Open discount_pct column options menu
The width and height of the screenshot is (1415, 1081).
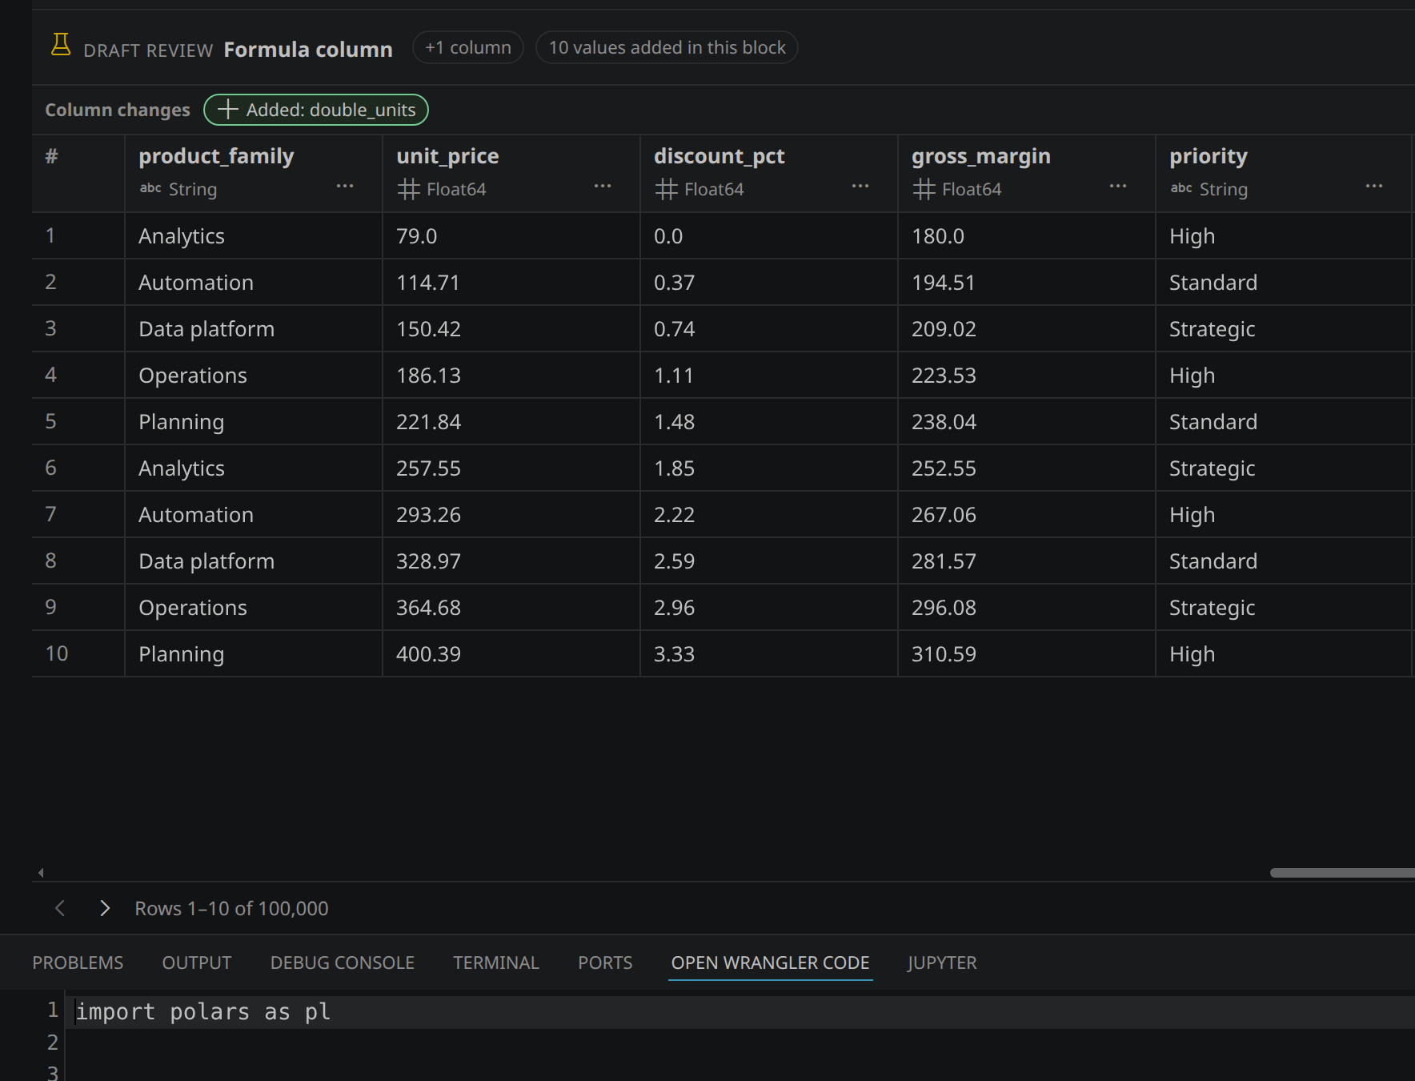click(860, 186)
